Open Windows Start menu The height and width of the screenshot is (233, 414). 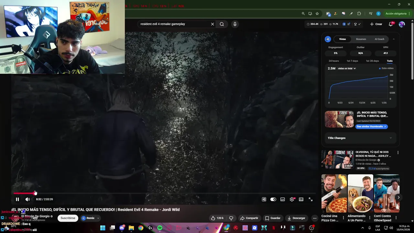(x=103, y=228)
